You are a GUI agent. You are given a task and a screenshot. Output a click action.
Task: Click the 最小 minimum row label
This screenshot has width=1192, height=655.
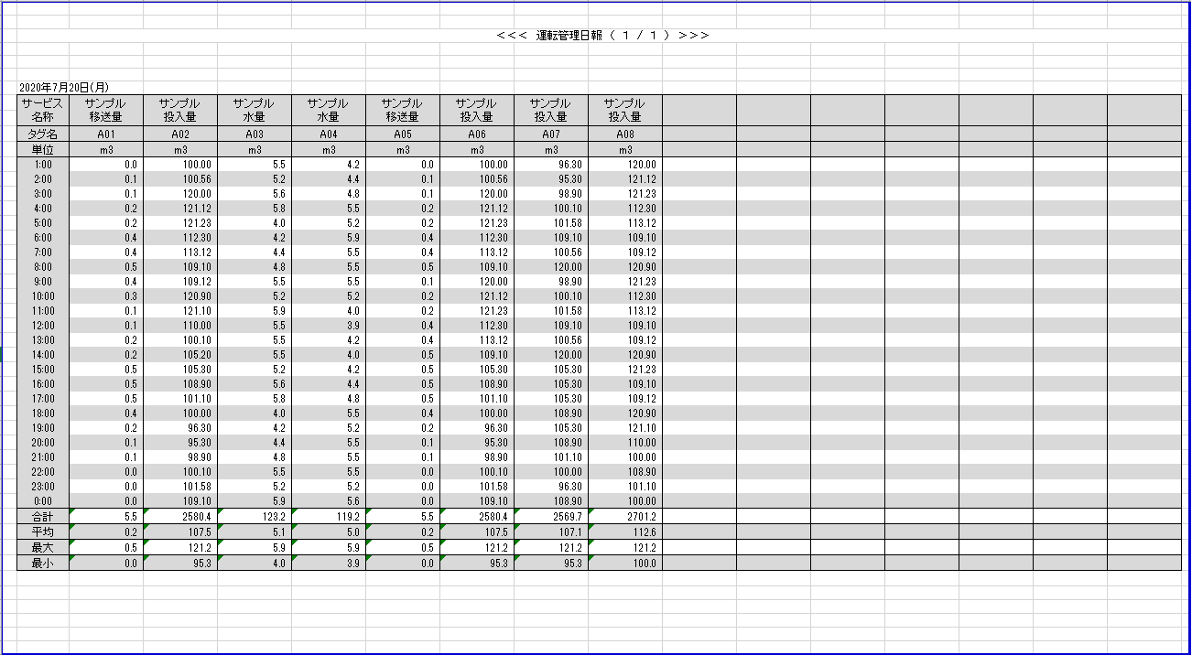pyautogui.click(x=43, y=564)
